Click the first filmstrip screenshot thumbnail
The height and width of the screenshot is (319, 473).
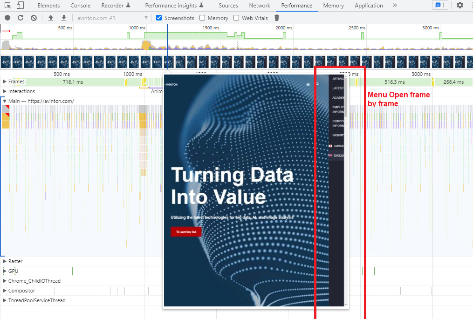click(6, 62)
